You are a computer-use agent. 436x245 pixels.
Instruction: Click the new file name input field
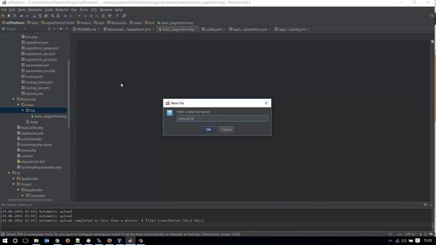click(223, 118)
